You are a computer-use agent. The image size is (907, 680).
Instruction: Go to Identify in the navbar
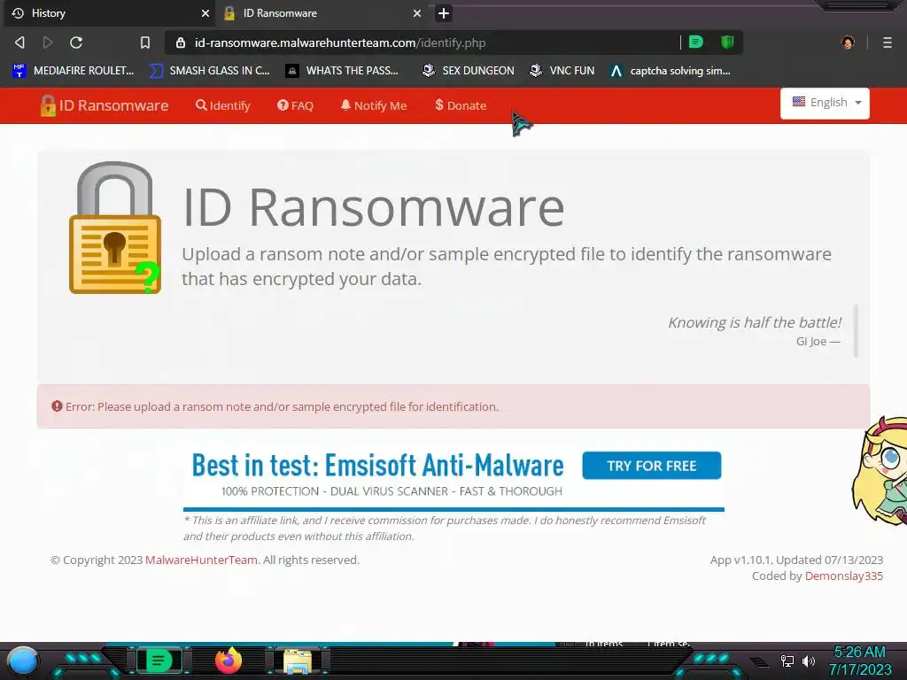click(x=222, y=106)
